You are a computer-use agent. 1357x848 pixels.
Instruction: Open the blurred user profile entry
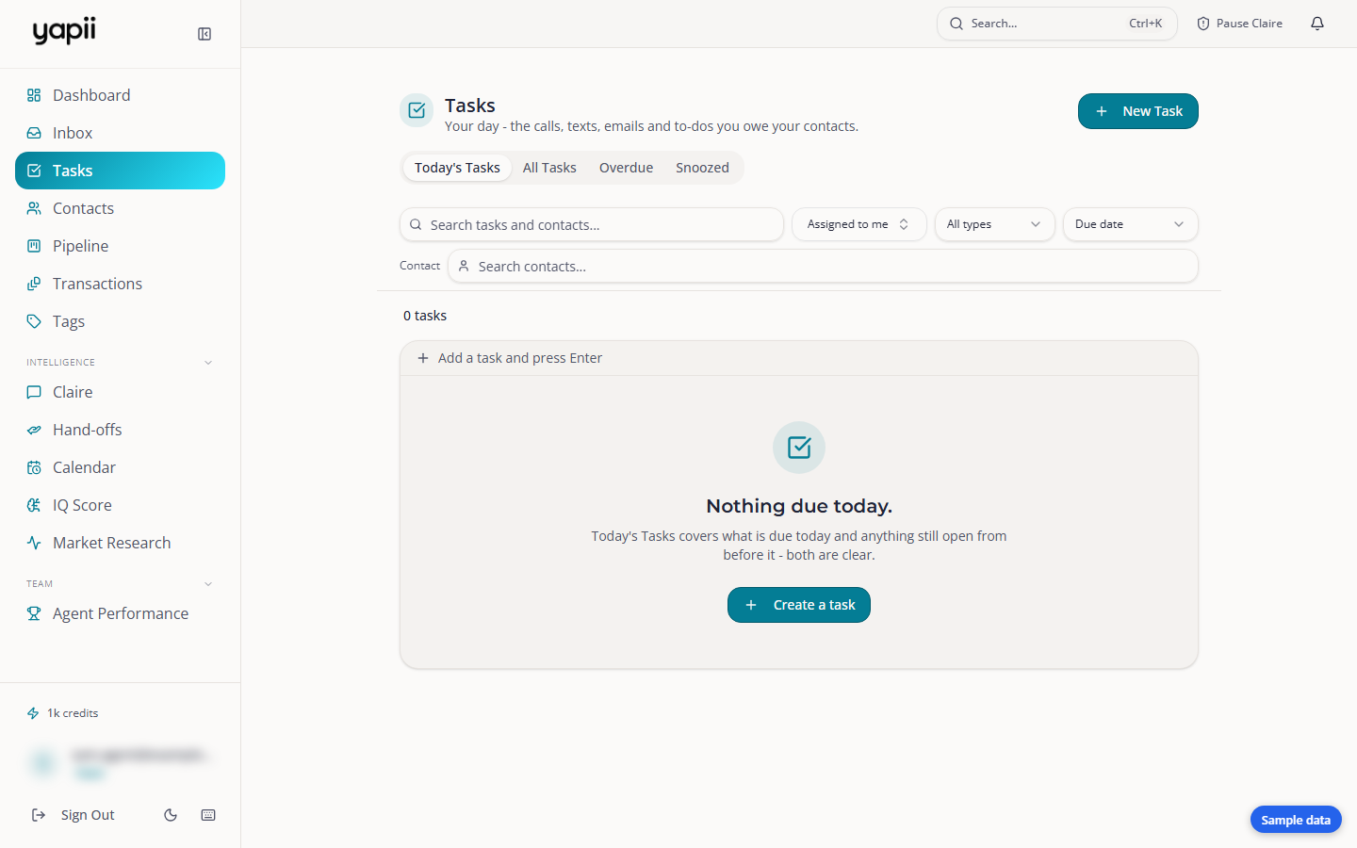(120, 762)
